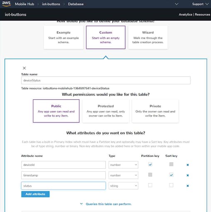Image resolution: width=211 pixels, height=212 pixels.
Task: Open the Resources link
Action: coord(202,15)
